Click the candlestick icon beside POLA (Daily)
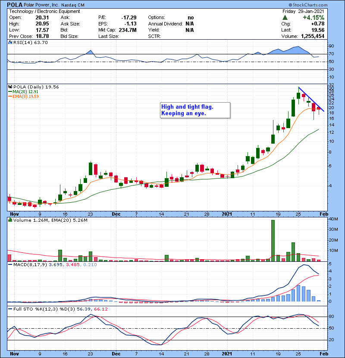 [x=10, y=87]
